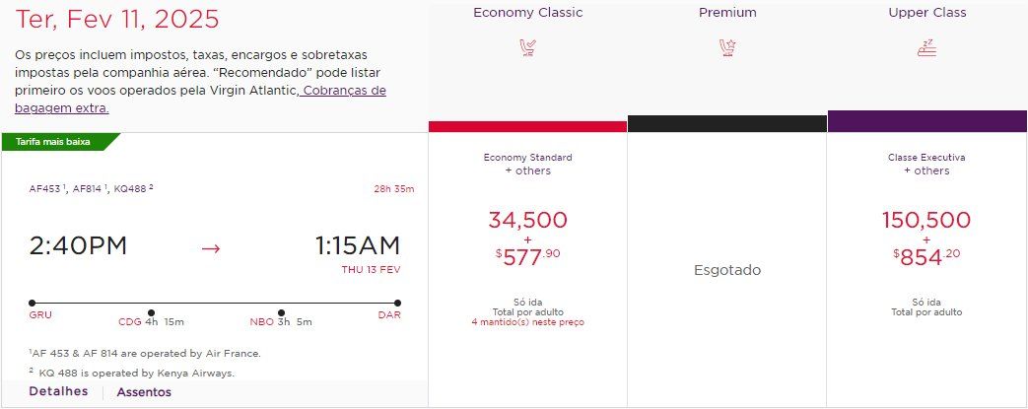
Task: Open the Assentos tab
Action: click(x=144, y=392)
